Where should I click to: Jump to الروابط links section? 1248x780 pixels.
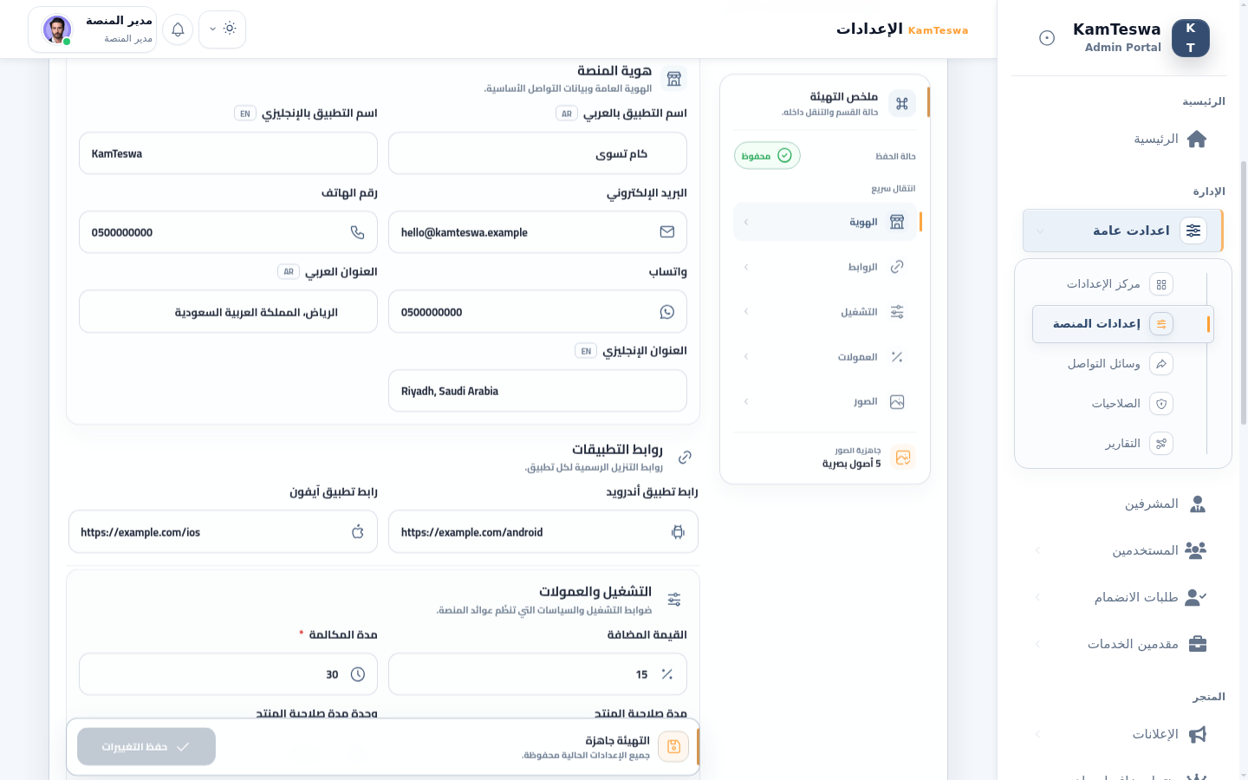[825, 267]
